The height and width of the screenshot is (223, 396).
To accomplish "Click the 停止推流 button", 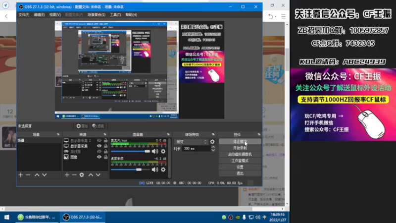I will click(240, 141).
